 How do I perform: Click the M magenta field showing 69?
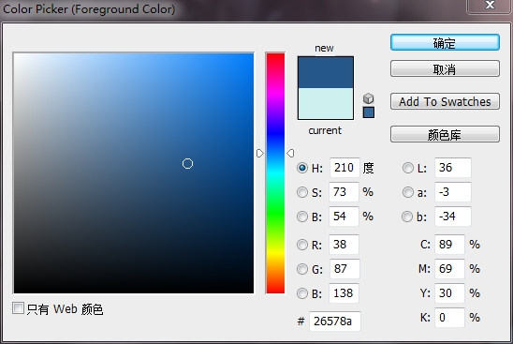point(449,269)
